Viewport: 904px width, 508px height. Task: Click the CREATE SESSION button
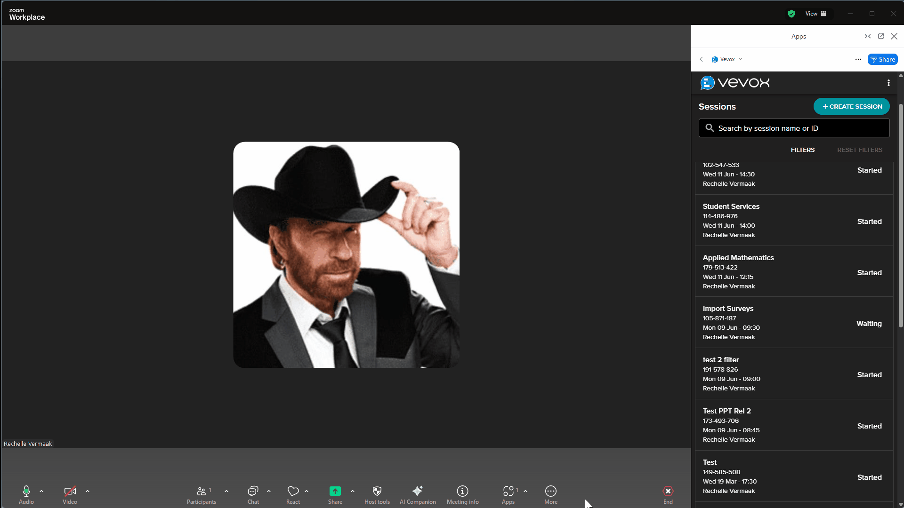coord(851,106)
